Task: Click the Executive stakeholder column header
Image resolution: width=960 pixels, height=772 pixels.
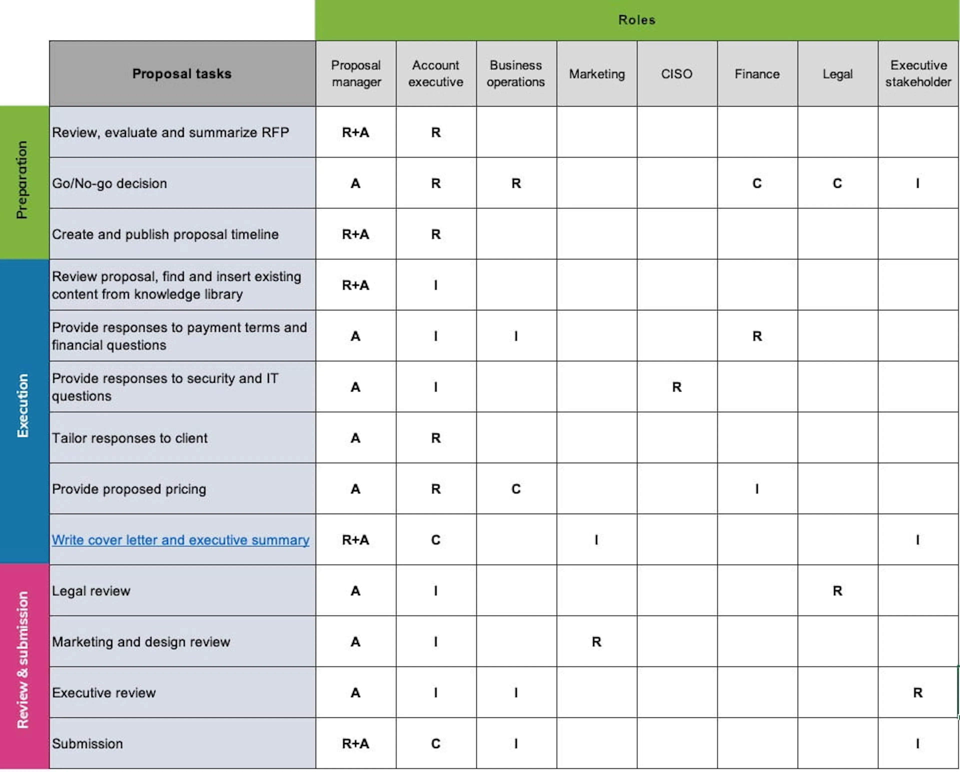Action: [x=918, y=73]
